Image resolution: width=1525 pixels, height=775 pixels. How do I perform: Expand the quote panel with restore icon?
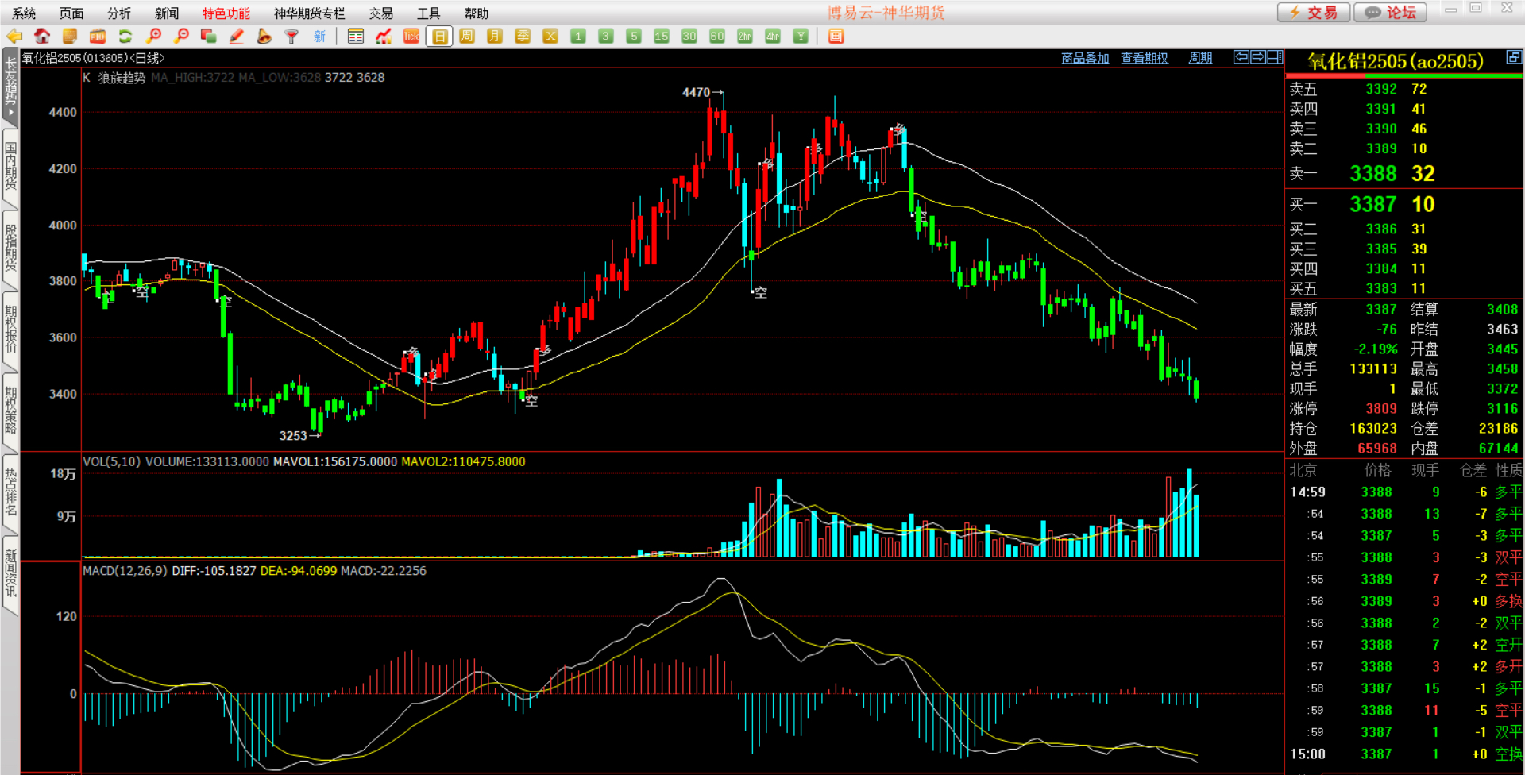coord(1514,57)
